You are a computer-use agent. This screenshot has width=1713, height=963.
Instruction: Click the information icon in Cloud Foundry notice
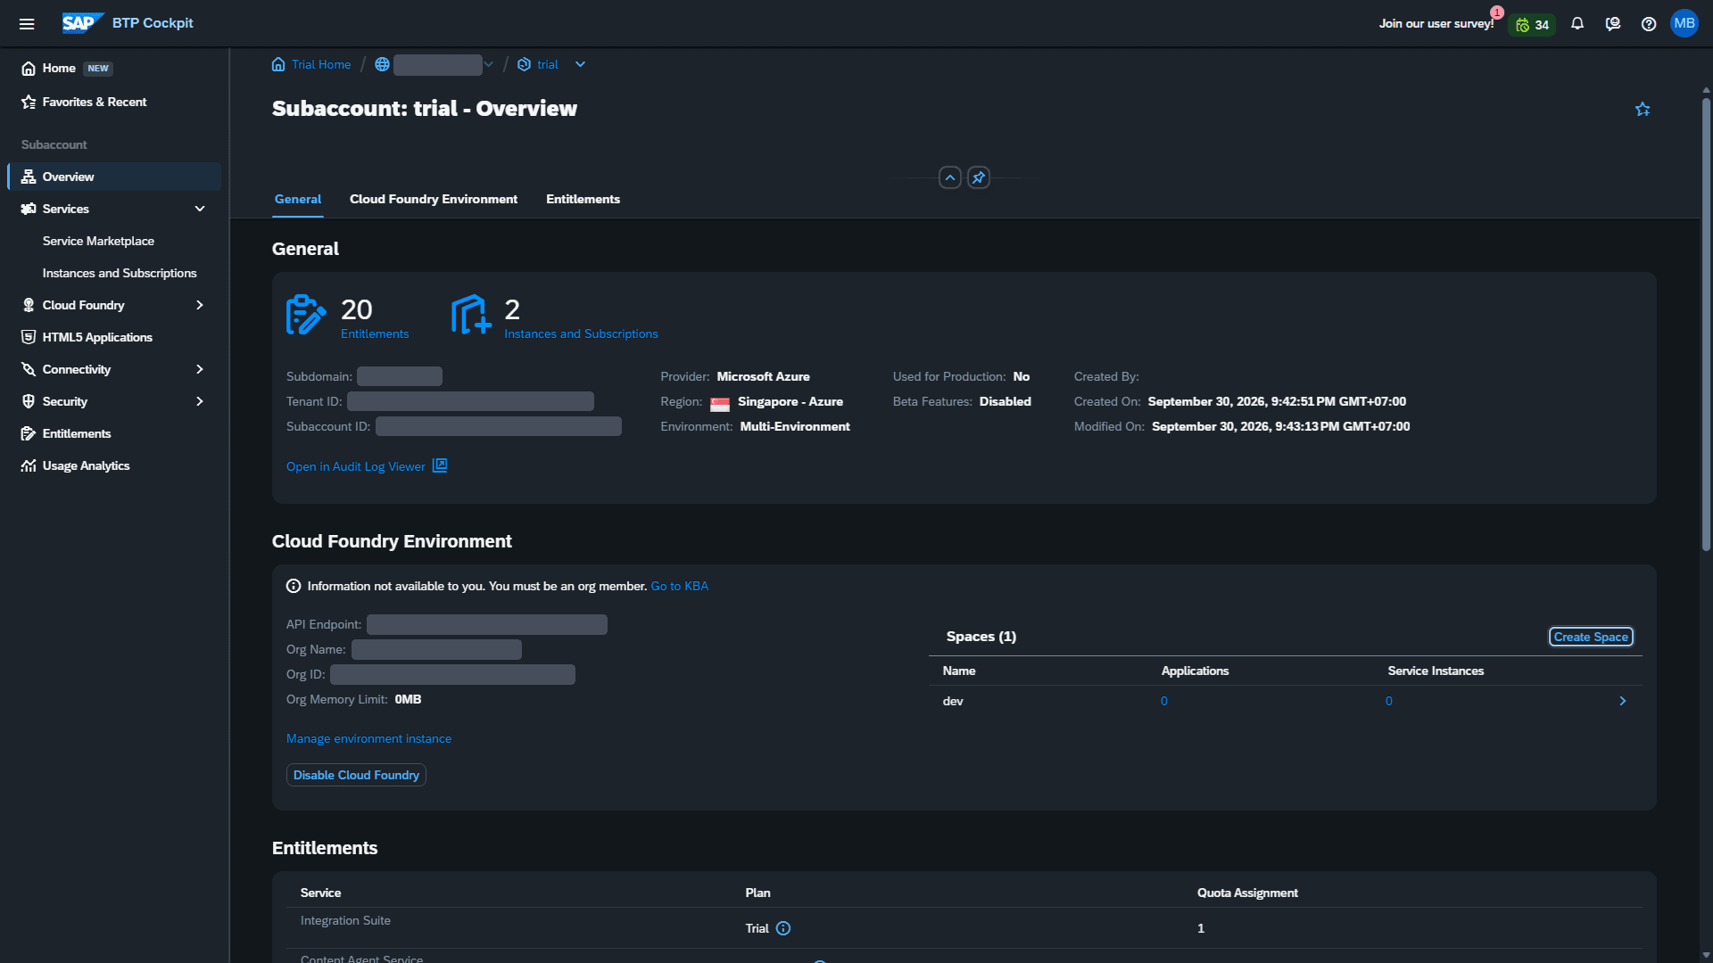294,586
